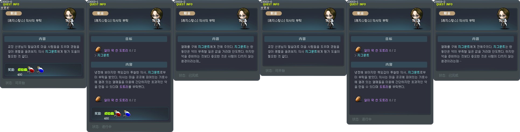Screen dimensions: 520x132
Task: Click the 职业 badge in the third panel
Action: pos(187,13)
